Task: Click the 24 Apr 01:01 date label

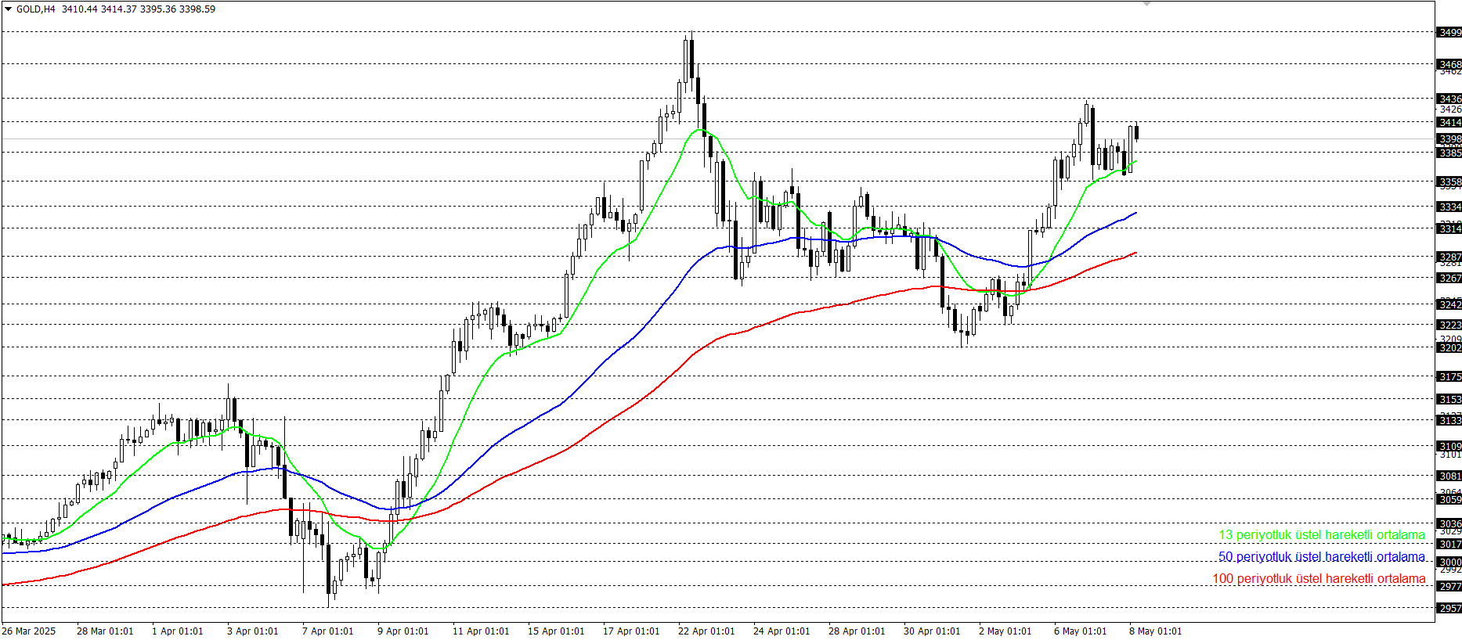Action: [x=782, y=631]
